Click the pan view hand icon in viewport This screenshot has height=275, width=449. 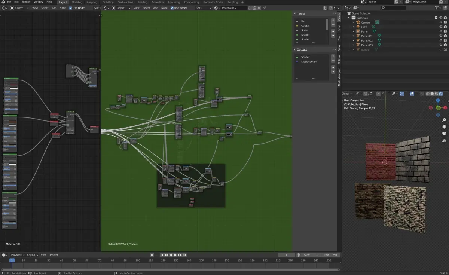click(444, 127)
